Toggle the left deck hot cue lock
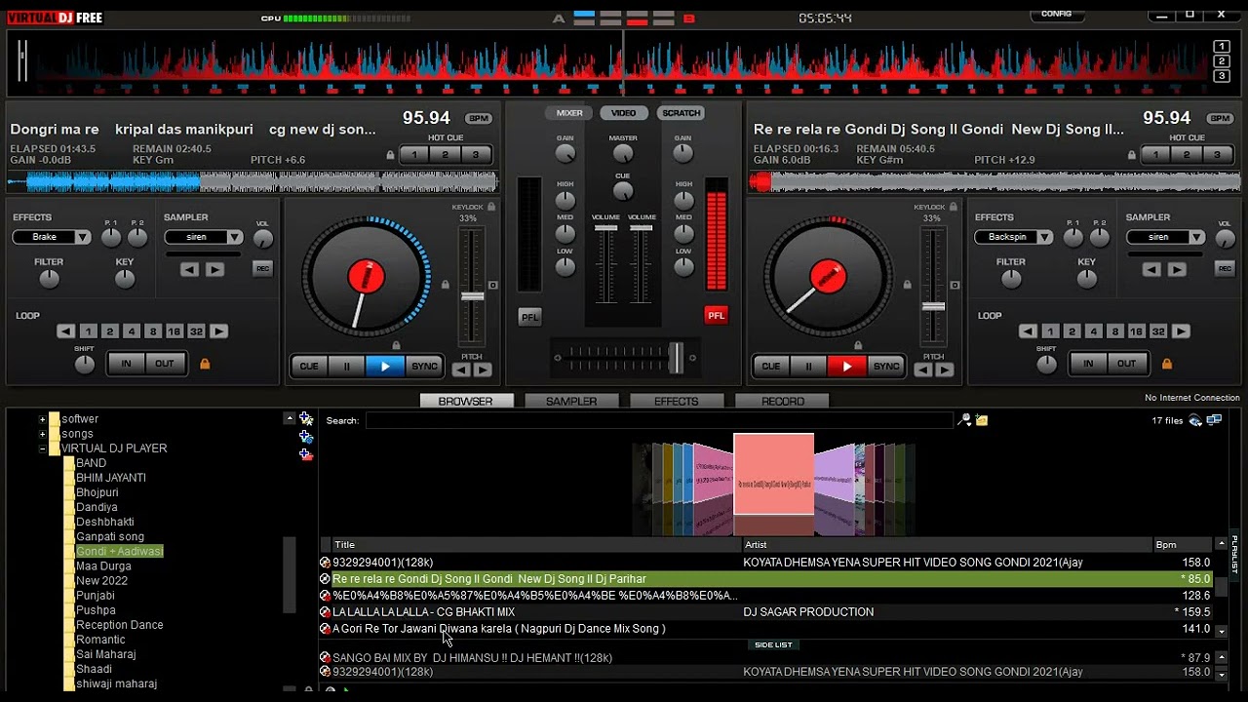 391,155
